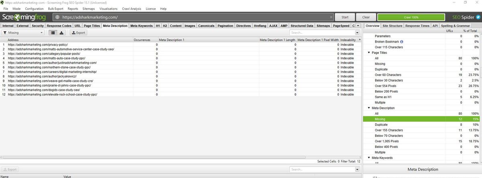The image size is (482, 178).
Task: Click the upper Export button
Action: click(x=79, y=33)
